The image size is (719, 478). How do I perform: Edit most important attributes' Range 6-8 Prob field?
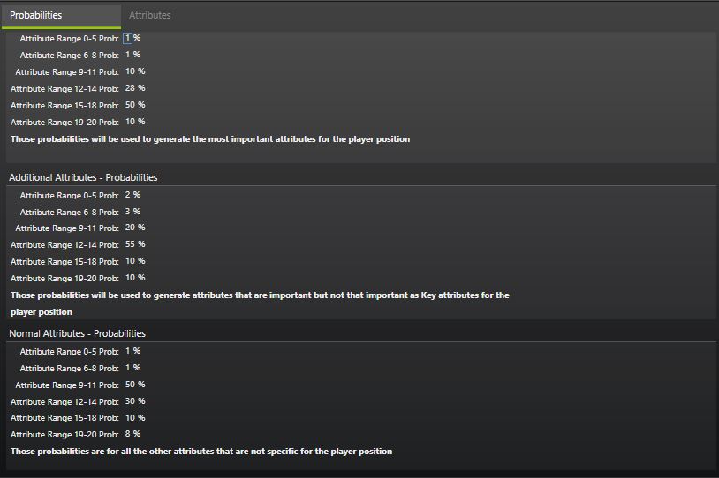pyautogui.click(x=128, y=55)
